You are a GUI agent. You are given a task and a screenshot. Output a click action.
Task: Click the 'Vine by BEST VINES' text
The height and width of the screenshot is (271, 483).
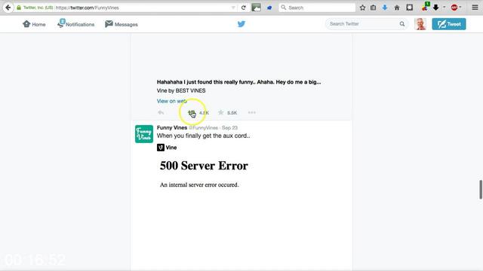(181, 90)
